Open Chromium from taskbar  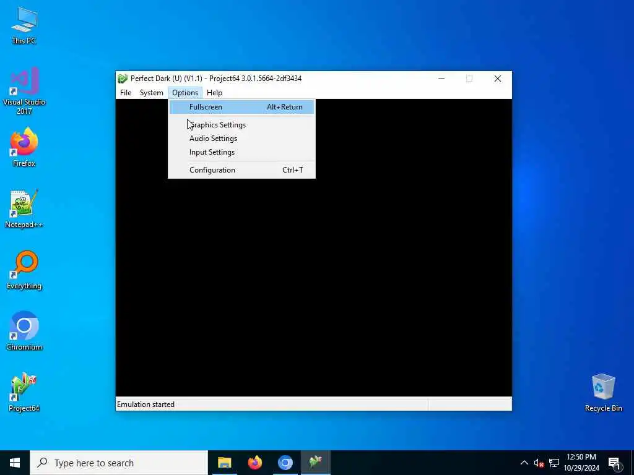(285, 463)
